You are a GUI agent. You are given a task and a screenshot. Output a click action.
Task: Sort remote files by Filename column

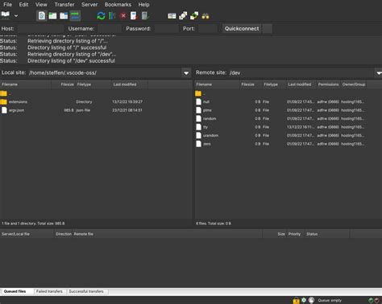click(217, 84)
